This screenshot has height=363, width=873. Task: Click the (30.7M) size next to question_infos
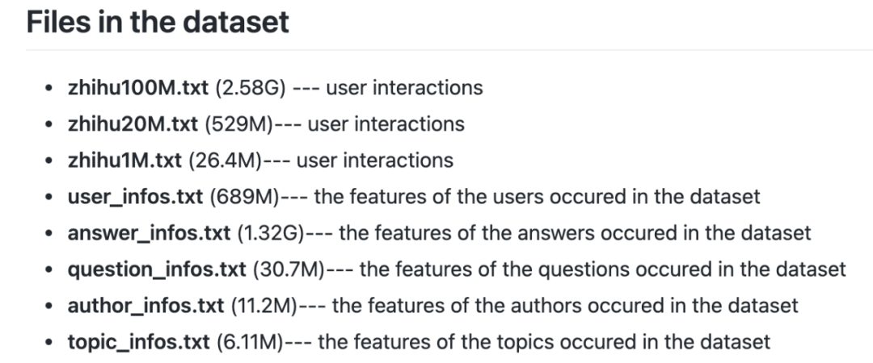tap(289, 269)
